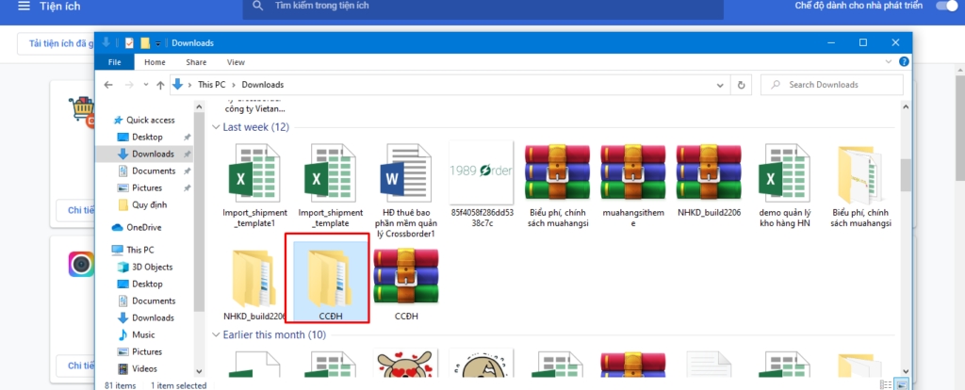The width and height of the screenshot is (965, 390).
Task: Open the View ribbon tab
Action: (x=236, y=62)
